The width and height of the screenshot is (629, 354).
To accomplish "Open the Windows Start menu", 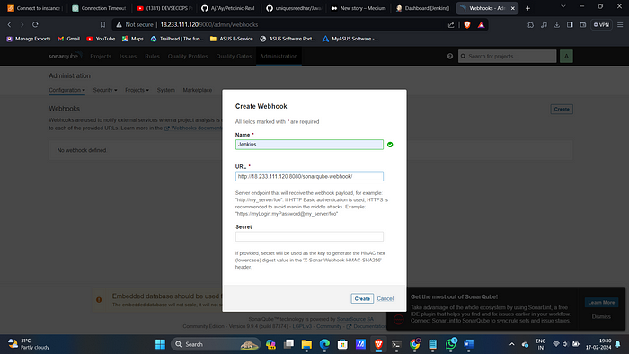I will 160,344.
